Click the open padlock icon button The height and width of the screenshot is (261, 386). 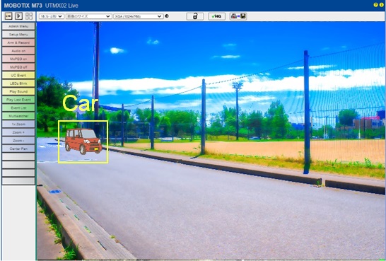click(195, 16)
